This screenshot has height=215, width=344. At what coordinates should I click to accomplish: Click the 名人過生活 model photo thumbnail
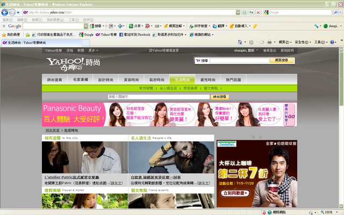click(x=171, y=157)
